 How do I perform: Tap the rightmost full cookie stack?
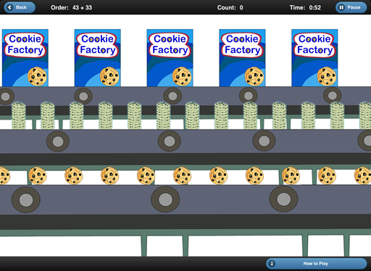tap(337, 115)
